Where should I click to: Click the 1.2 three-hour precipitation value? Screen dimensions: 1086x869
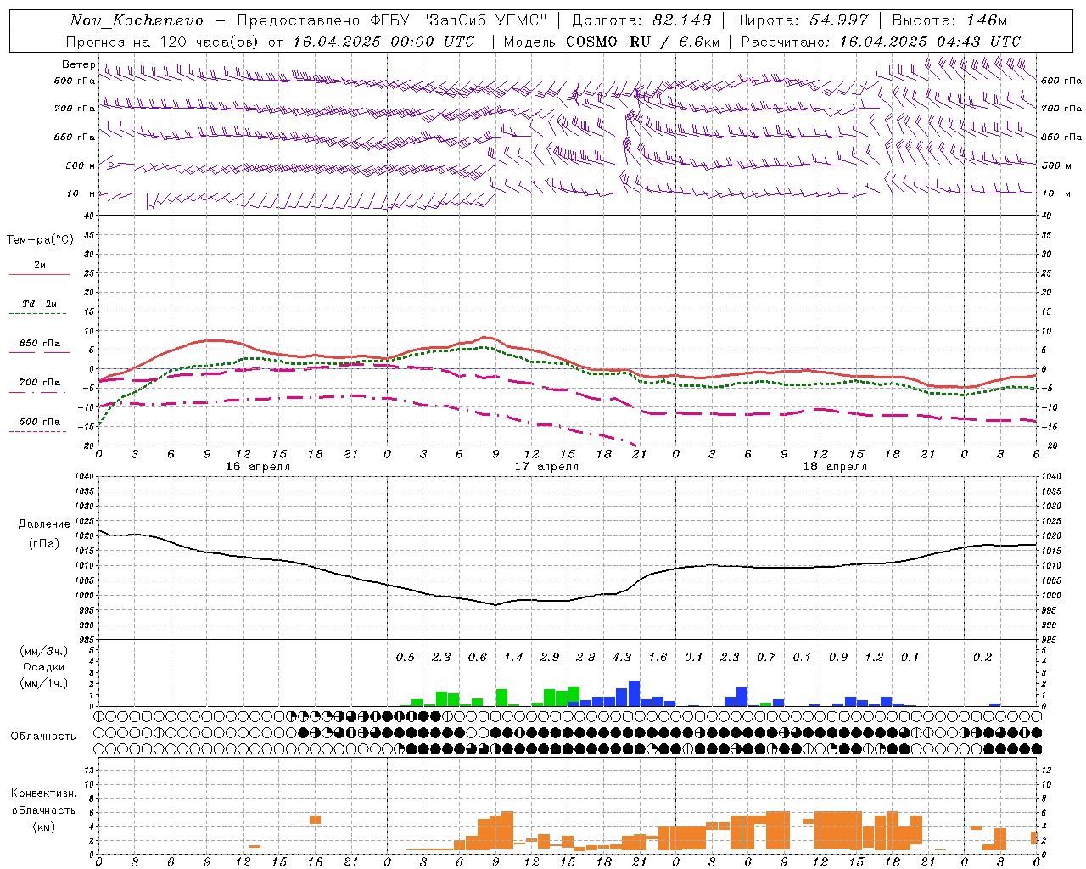pyautogui.click(x=874, y=658)
